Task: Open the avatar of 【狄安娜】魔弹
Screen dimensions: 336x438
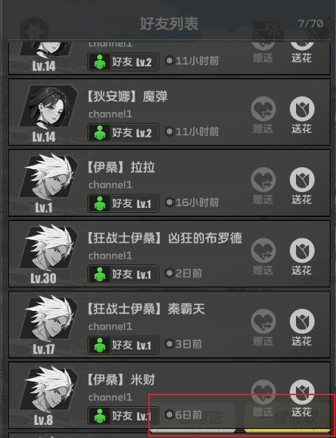Action: (49, 108)
